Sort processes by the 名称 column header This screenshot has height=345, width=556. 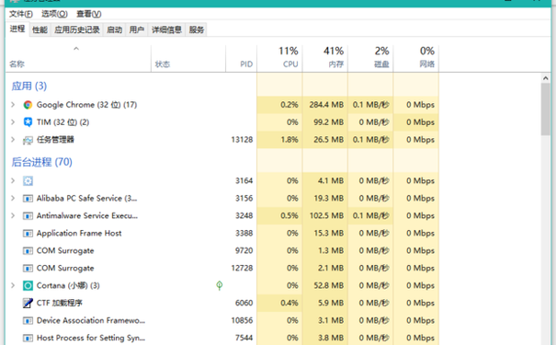(x=78, y=59)
